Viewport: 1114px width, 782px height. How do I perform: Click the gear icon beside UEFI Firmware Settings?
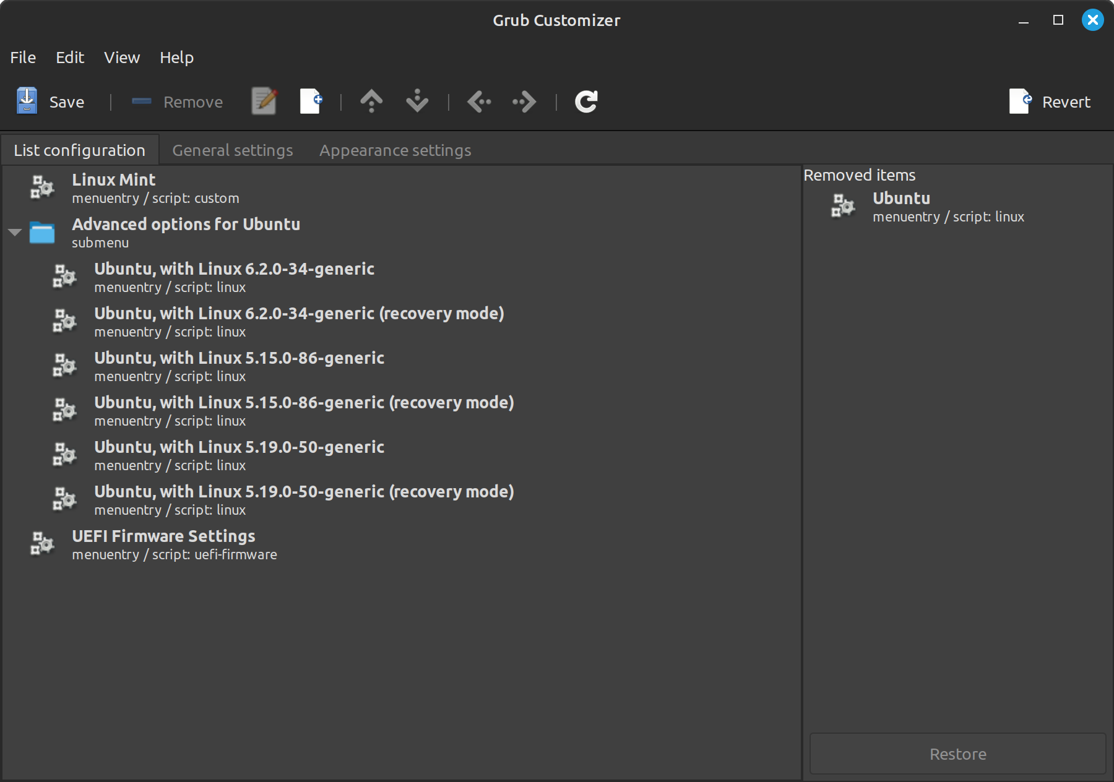42,544
